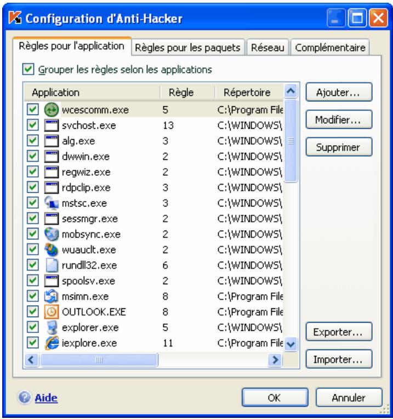The height and width of the screenshot is (419, 393).
Task: Click the sessmgr.exe window icon
Action: 52,219
